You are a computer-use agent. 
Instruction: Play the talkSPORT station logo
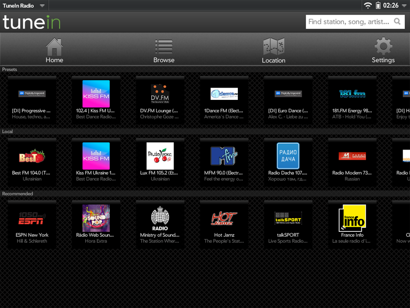pos(288,218)
